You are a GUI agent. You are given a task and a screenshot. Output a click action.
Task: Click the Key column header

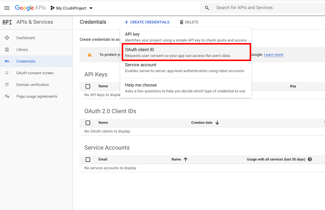(x=293, y=86)
